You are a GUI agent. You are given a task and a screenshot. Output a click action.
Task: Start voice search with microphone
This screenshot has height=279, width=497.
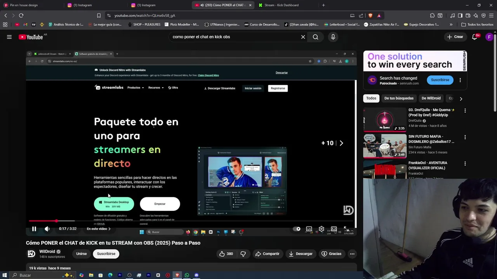click(333, 37)
